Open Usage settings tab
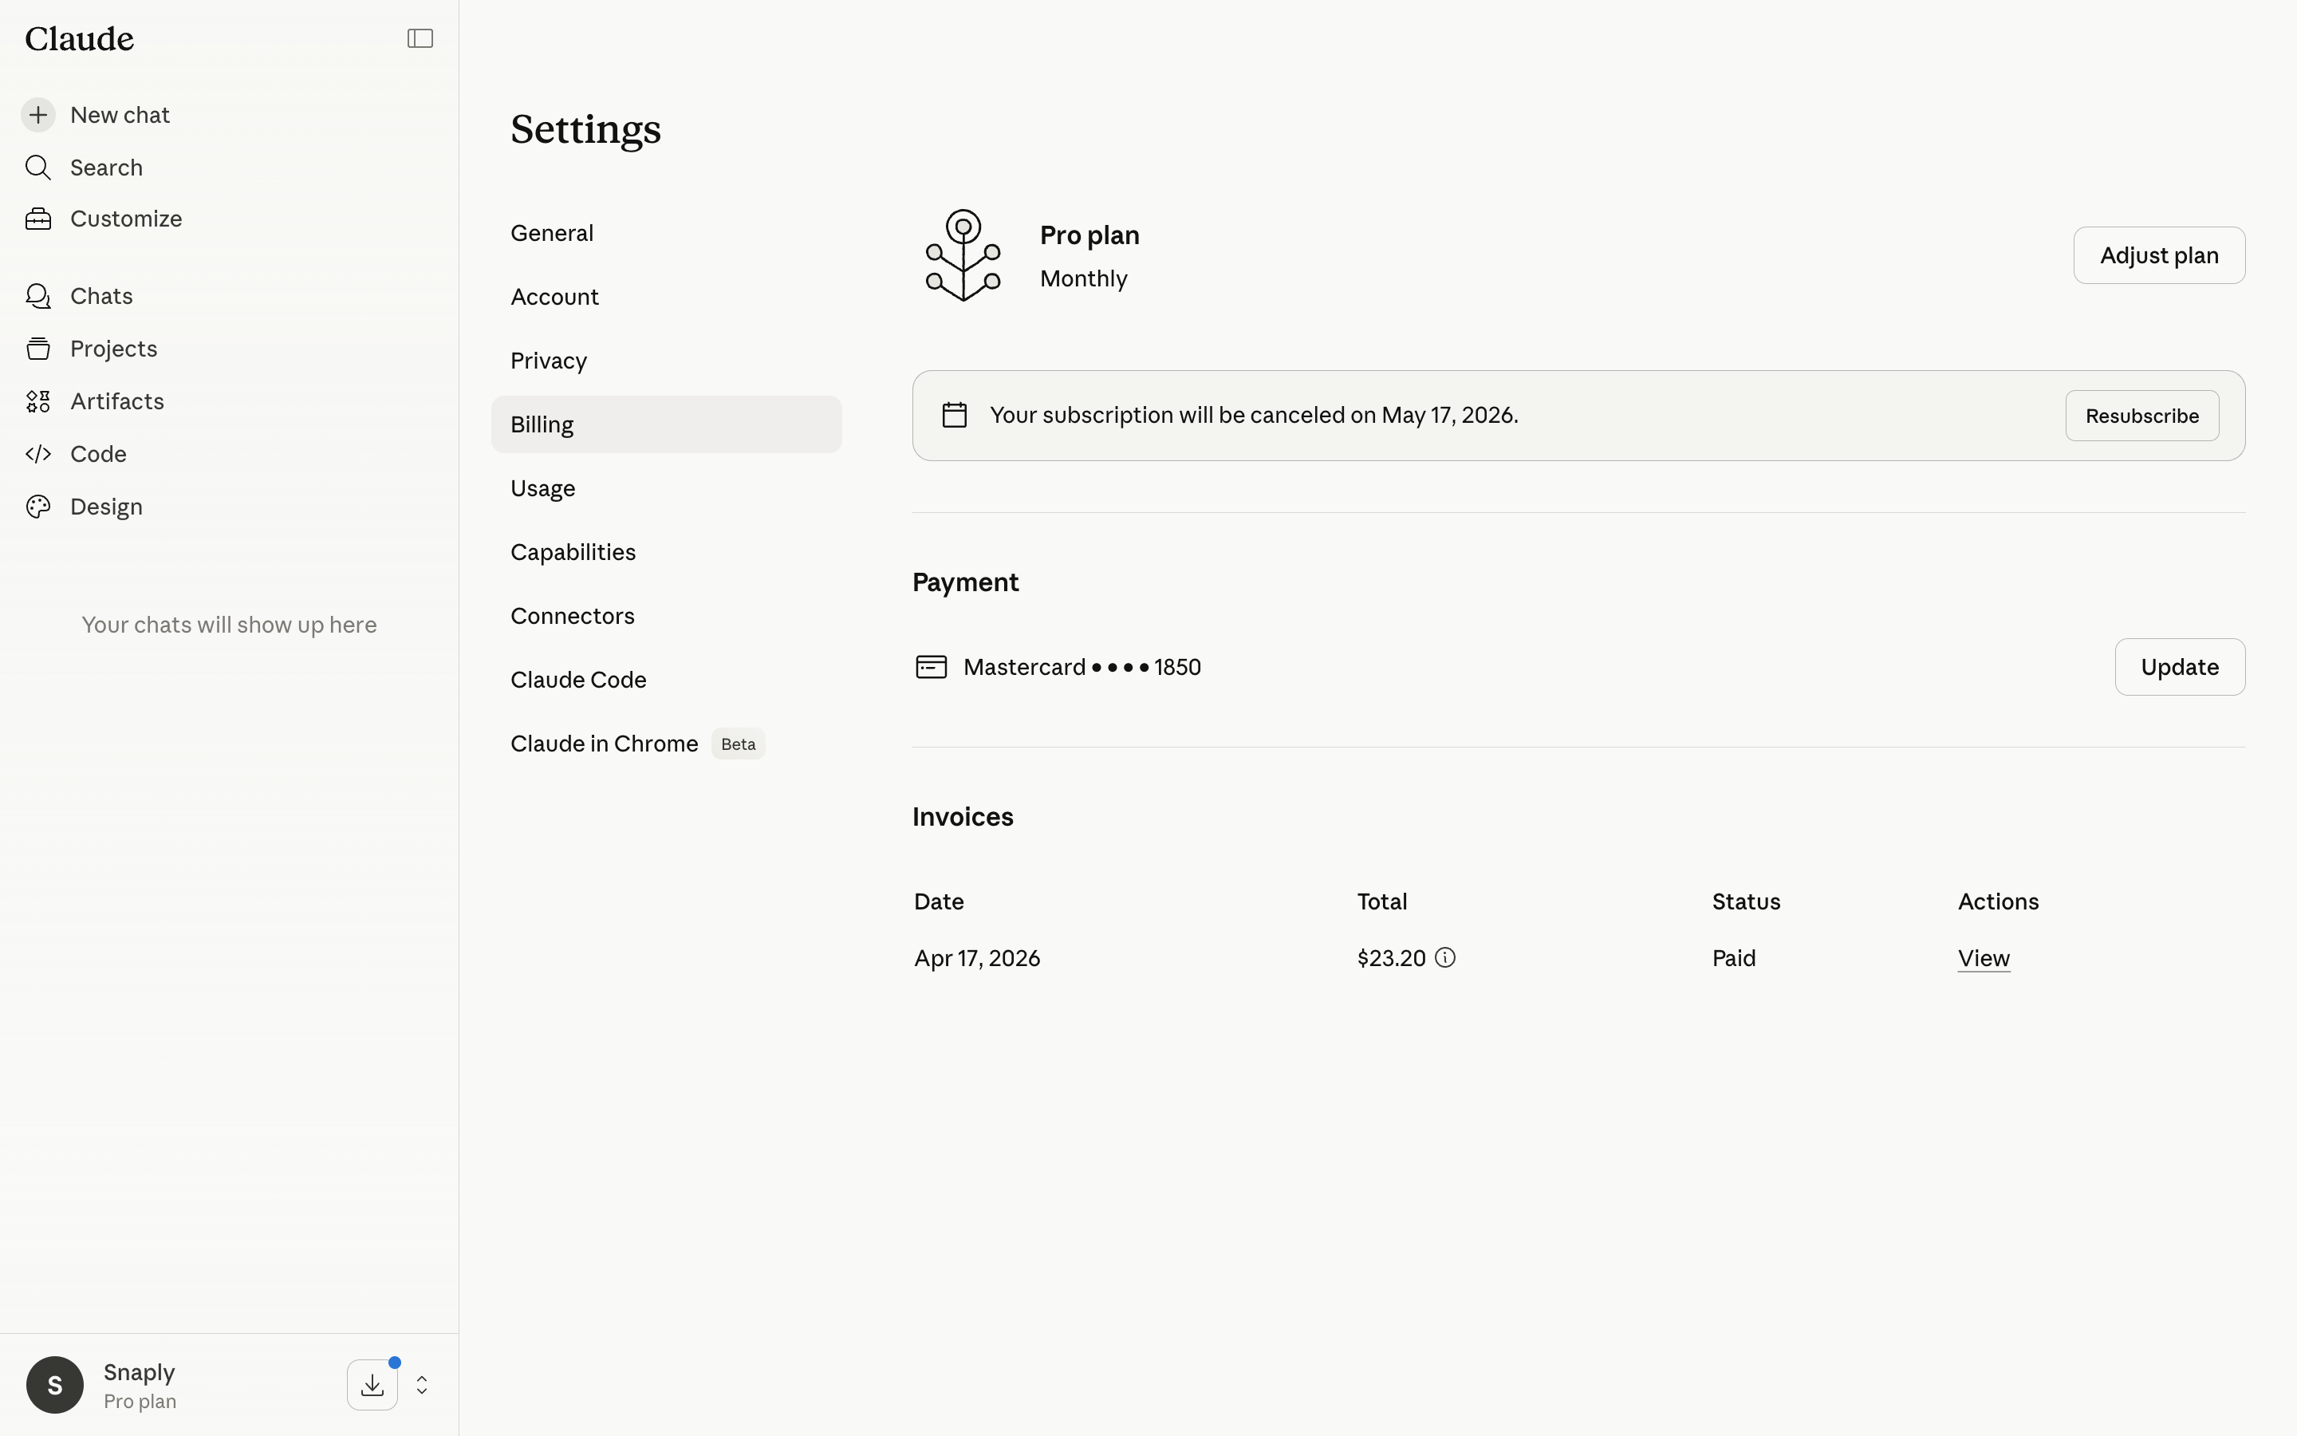 tap(666, 488)
